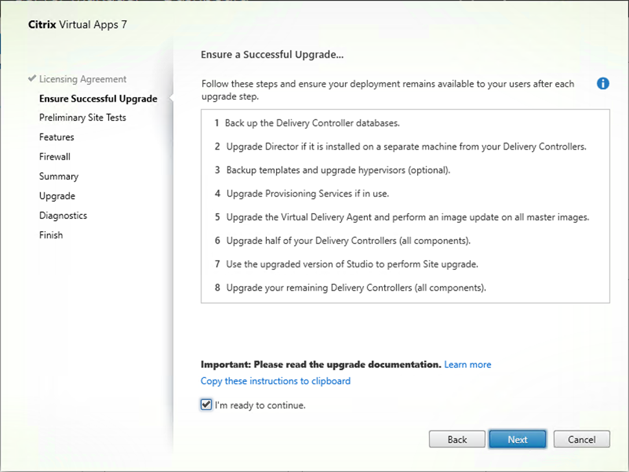This screenshot has height=472, width=629.
Task: Click step 4 Upgrade Provisioning Services text
Action: (x=308, y=194)
